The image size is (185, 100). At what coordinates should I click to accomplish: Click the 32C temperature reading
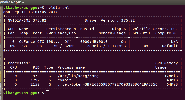(25, 46)
